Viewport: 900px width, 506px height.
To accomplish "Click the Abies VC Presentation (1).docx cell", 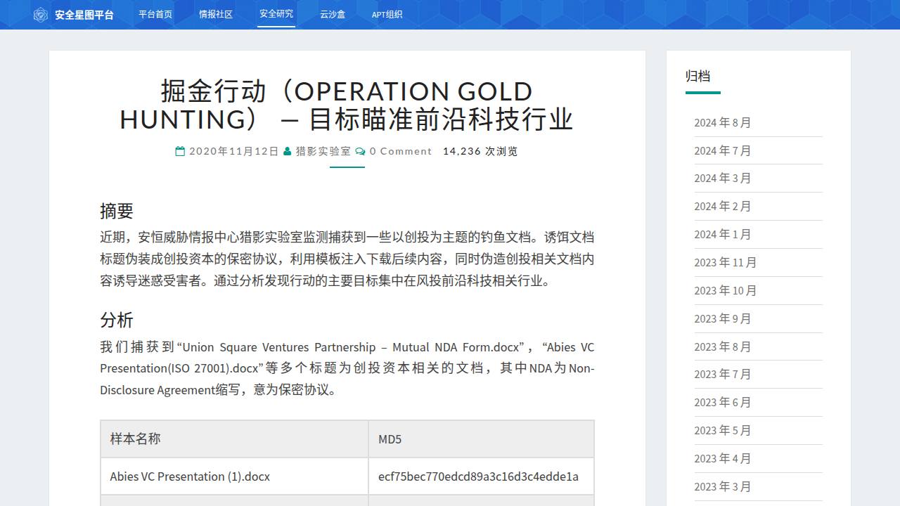I will (234, 476).
